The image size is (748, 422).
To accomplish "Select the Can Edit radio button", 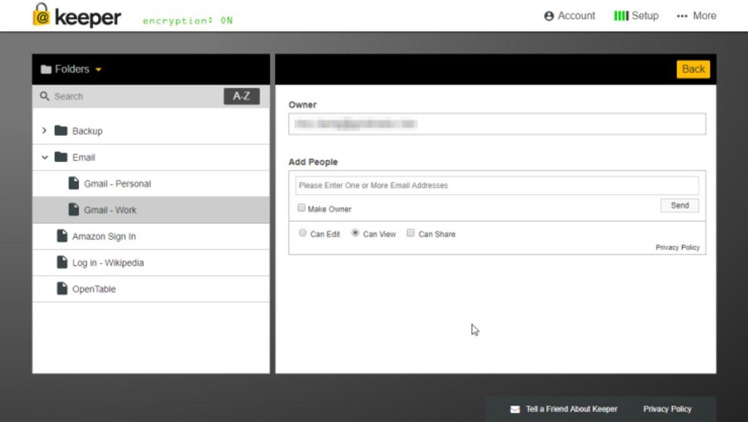I will tap(303, 233).
